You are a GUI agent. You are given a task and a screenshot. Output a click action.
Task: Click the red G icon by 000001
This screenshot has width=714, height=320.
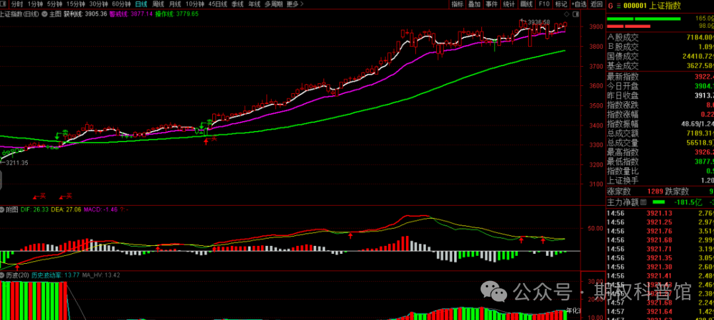point(611,6)
